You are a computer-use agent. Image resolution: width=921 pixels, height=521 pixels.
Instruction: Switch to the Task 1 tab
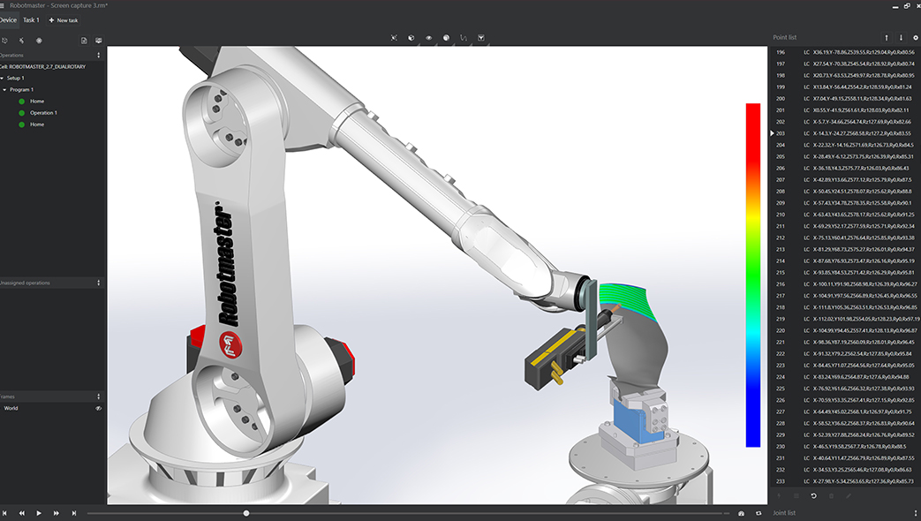coord(31,20)
